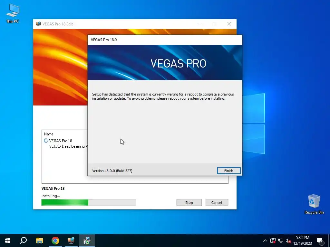This screenshot has width=330, height=247.
Task: Click the tray icon with red dot
Action: pyautogui.click(x=273, y=241)
